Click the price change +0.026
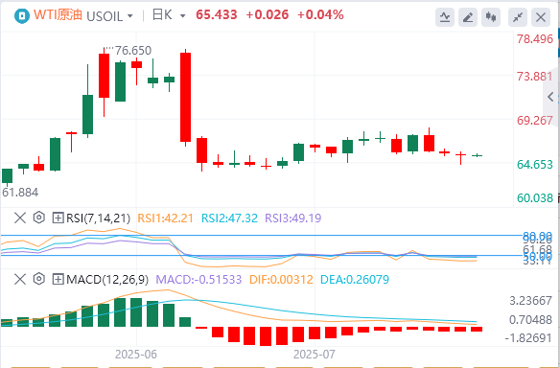Image resolution: width=560 pixels, height=368 pixels. coord(268,15)
